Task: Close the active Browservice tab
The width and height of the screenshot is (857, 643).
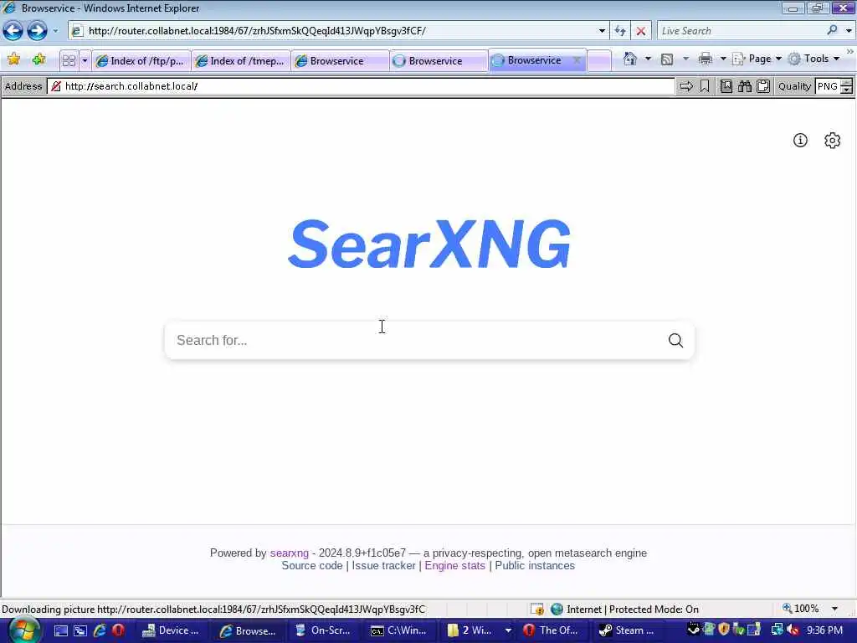Action: tap(577, 60)
